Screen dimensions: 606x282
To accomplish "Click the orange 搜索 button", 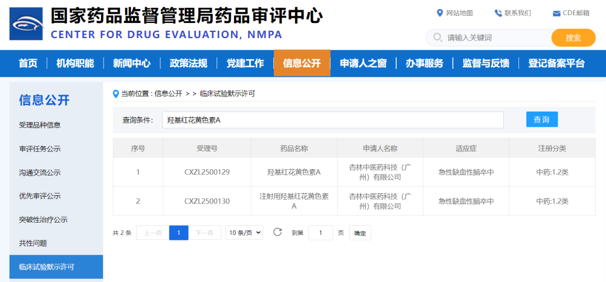I will (573, 38).
